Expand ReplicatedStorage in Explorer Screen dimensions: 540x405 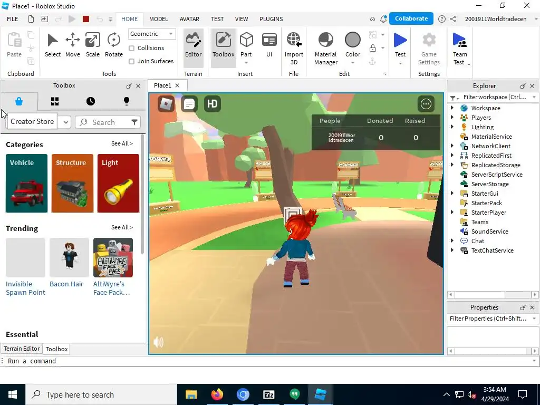(x=452, y=165)
